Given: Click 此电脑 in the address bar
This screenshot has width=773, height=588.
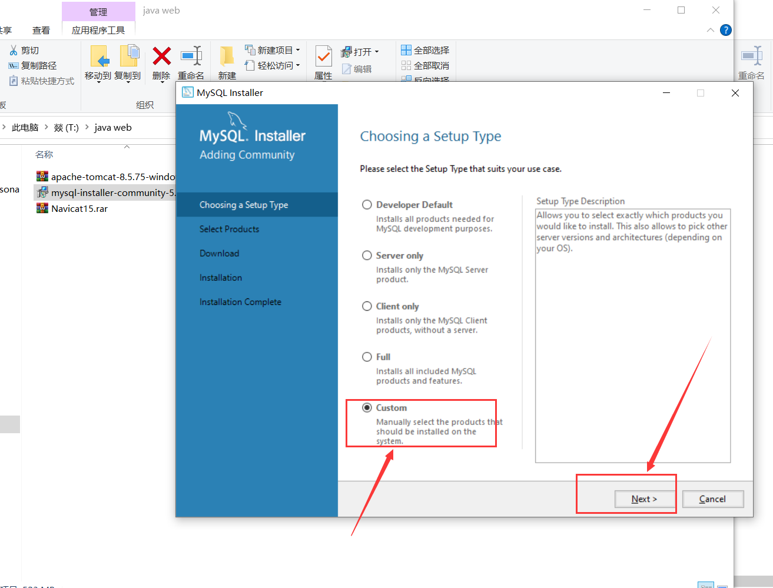Looking at the screenshot, I should [x=25, y=127].
